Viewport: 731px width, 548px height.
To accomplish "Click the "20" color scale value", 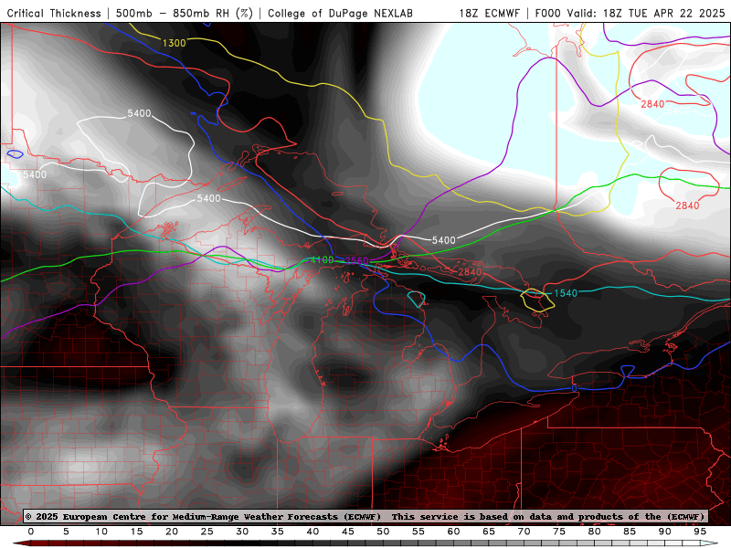I will [172, 532].
